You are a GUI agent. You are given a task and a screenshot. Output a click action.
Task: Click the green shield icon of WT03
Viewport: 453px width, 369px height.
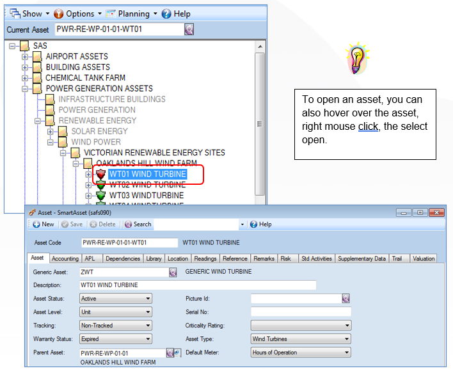[x=100, y=196]
